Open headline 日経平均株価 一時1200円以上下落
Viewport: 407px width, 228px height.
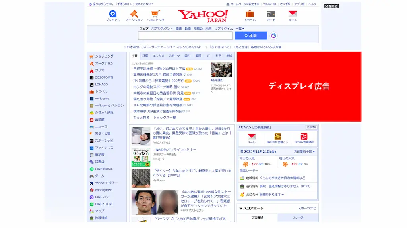click(159, 69)
